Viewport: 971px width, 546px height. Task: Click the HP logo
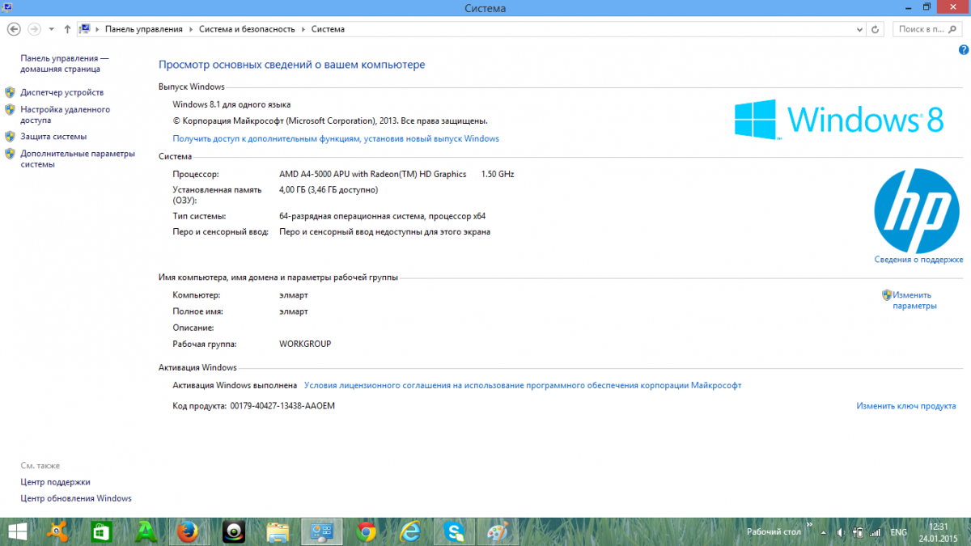click(917, 210)
